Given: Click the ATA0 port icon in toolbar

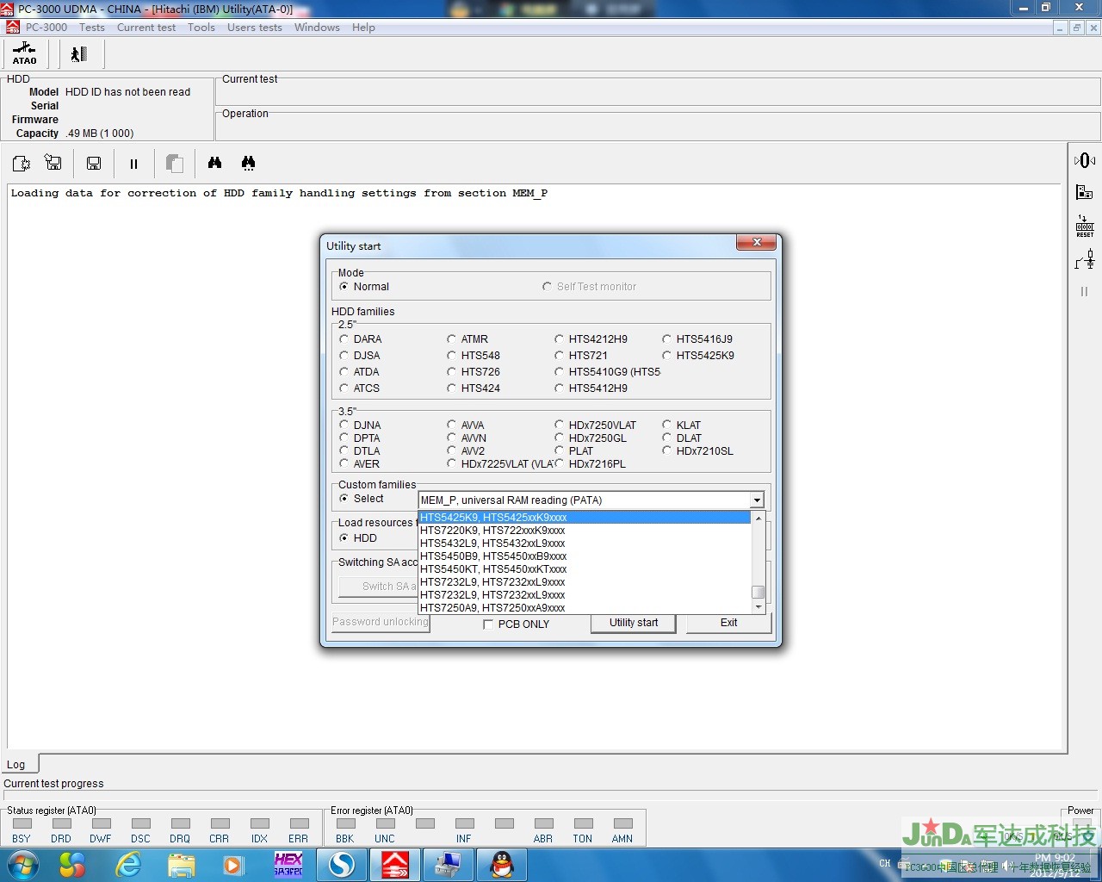Looking at the screenshot, I should tap(24, 54).
